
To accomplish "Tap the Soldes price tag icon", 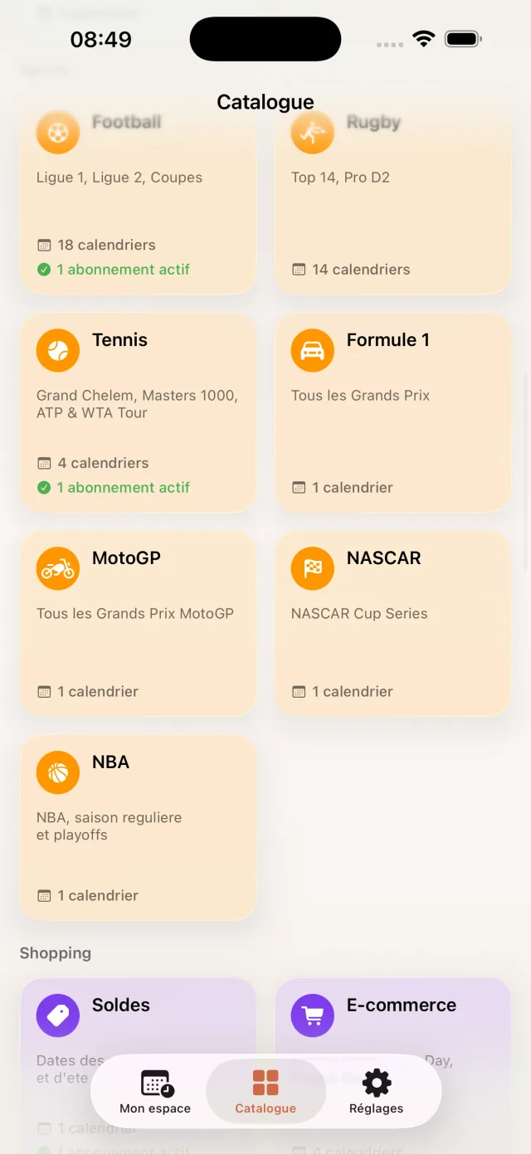I will [58, 1016].
